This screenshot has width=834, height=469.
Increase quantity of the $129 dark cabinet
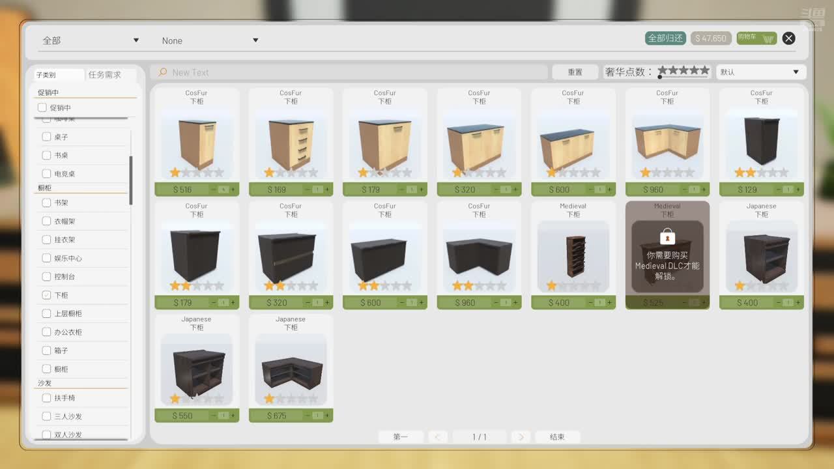click(798, 190)
